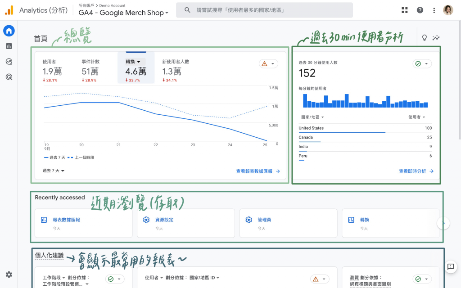Screen dimensions: 461x288
Task: Open the 管理員 recent item
Action: (289, 223)
